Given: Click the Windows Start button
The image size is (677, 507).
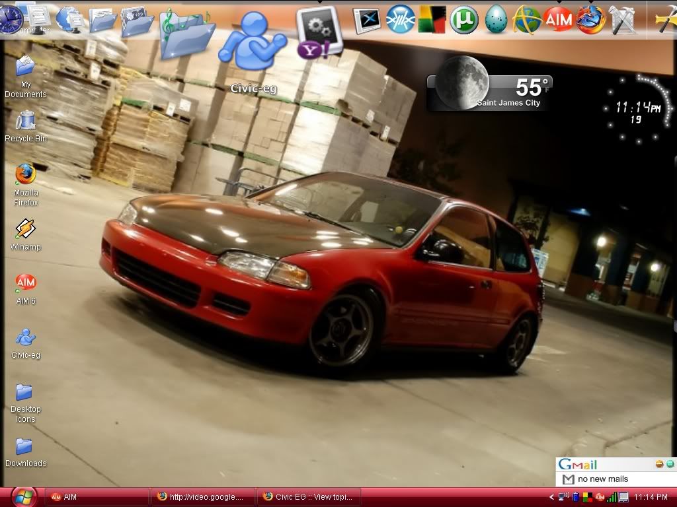Looking at the screenshot, I should coord(22,496).
